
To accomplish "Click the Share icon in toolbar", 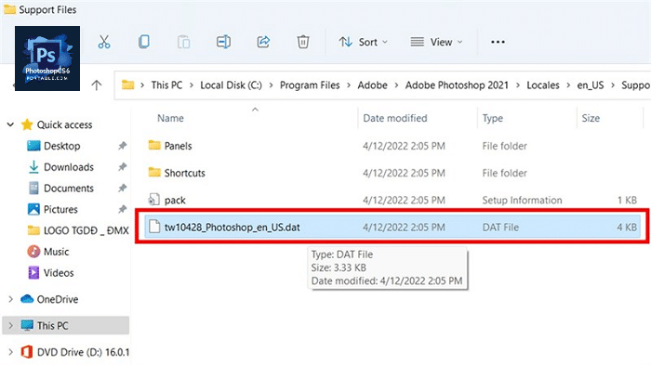I will pos(263,42).
